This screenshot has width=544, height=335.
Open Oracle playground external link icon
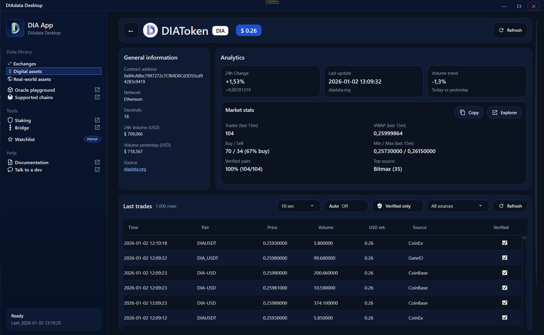(x=97, y=90)
